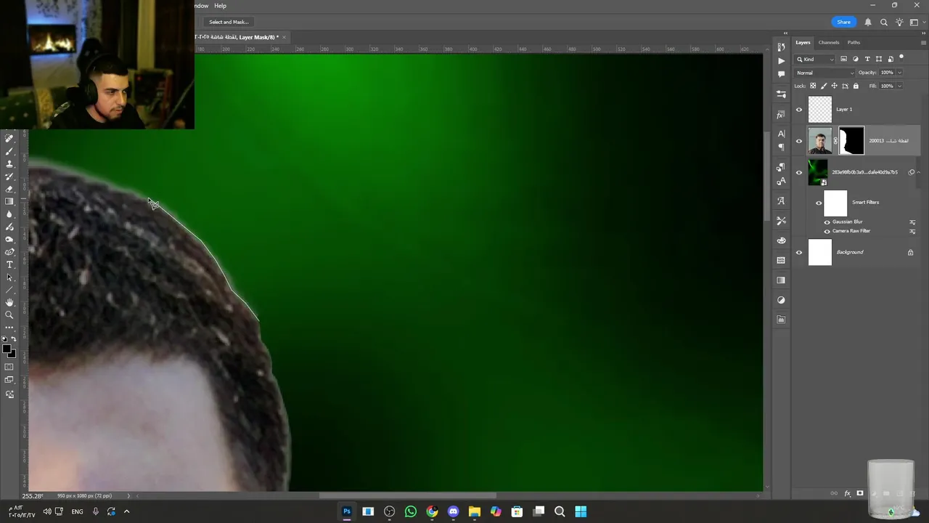Image resolution: width=929 pixels, height=523 pixels.
Task: Select the Layers tab
Action: pos(803,42)
